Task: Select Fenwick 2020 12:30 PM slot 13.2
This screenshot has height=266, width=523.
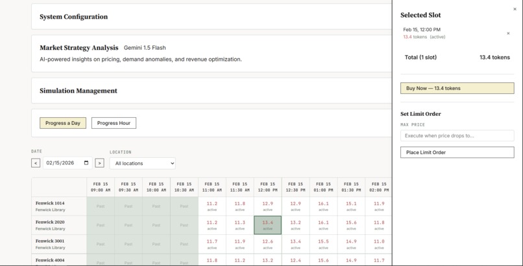Action: point(295,225)
